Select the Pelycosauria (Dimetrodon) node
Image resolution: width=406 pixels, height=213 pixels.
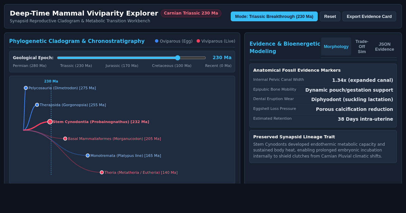pos(26,88)
